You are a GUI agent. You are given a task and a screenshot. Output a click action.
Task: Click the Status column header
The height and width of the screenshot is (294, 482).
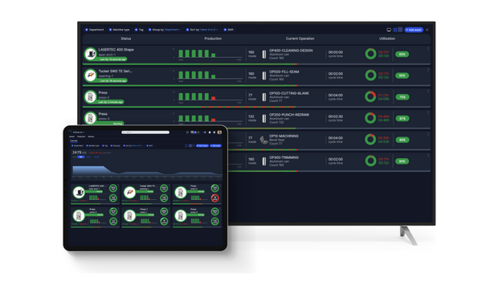[126, 39]
